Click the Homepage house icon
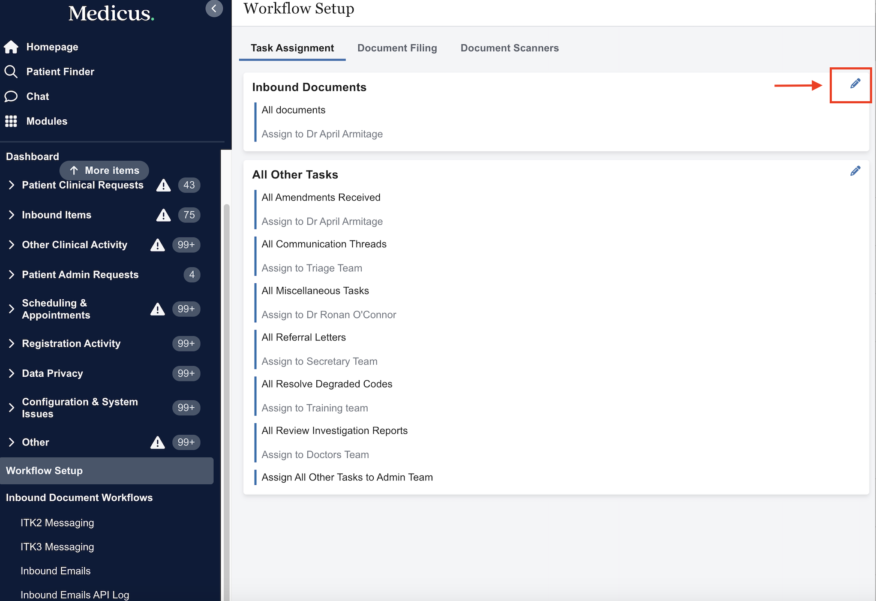The image size is (876, 601). 11,47
